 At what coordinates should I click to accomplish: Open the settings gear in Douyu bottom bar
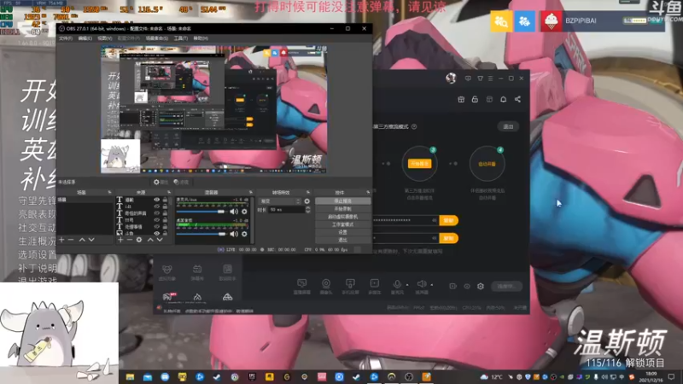tap(481, 286)
